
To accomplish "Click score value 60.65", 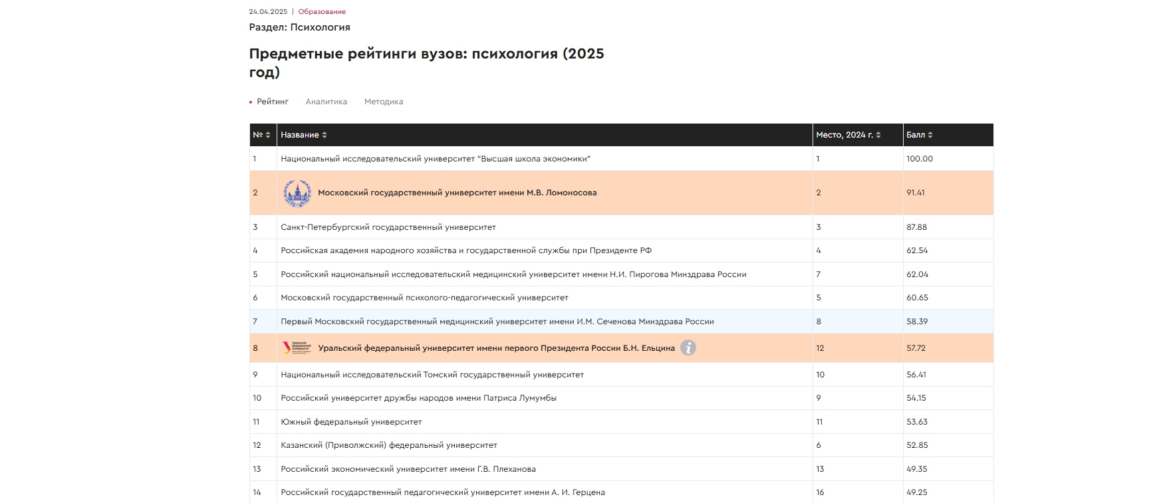I will (918, 298).
